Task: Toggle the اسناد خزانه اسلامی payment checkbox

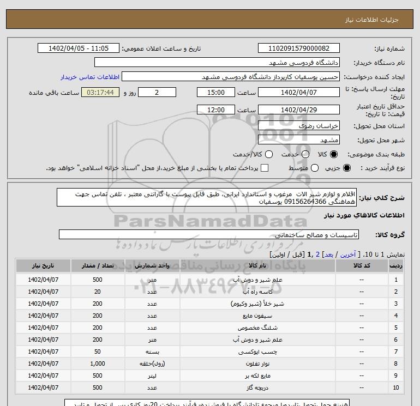Action: pos(265,168)
